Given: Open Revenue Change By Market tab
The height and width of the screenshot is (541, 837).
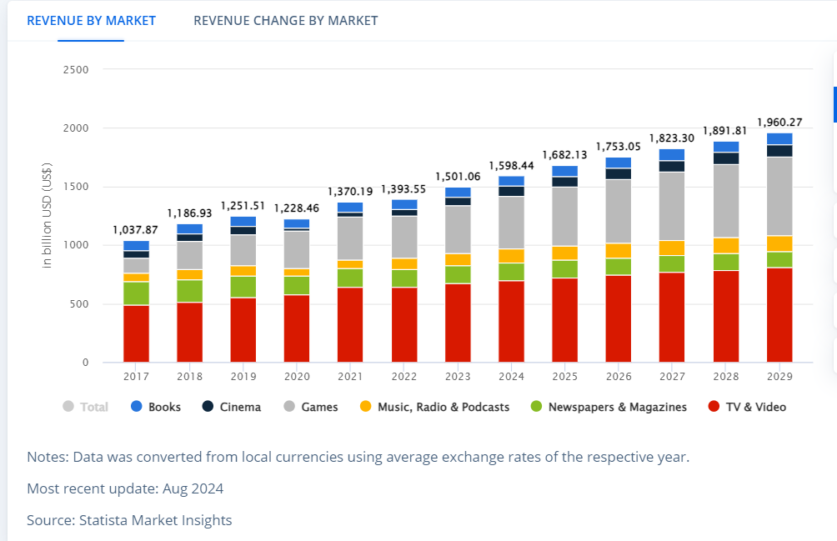Looking at the screenshot, I should coord(286,21).
